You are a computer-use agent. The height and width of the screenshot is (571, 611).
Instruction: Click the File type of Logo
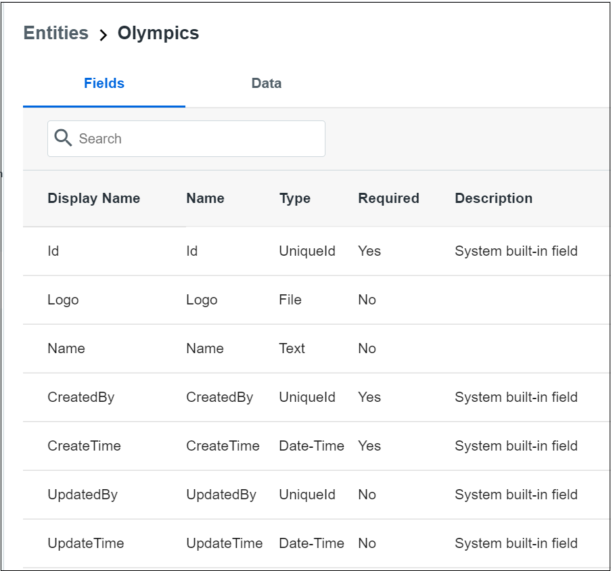click(x=290, y=300)
